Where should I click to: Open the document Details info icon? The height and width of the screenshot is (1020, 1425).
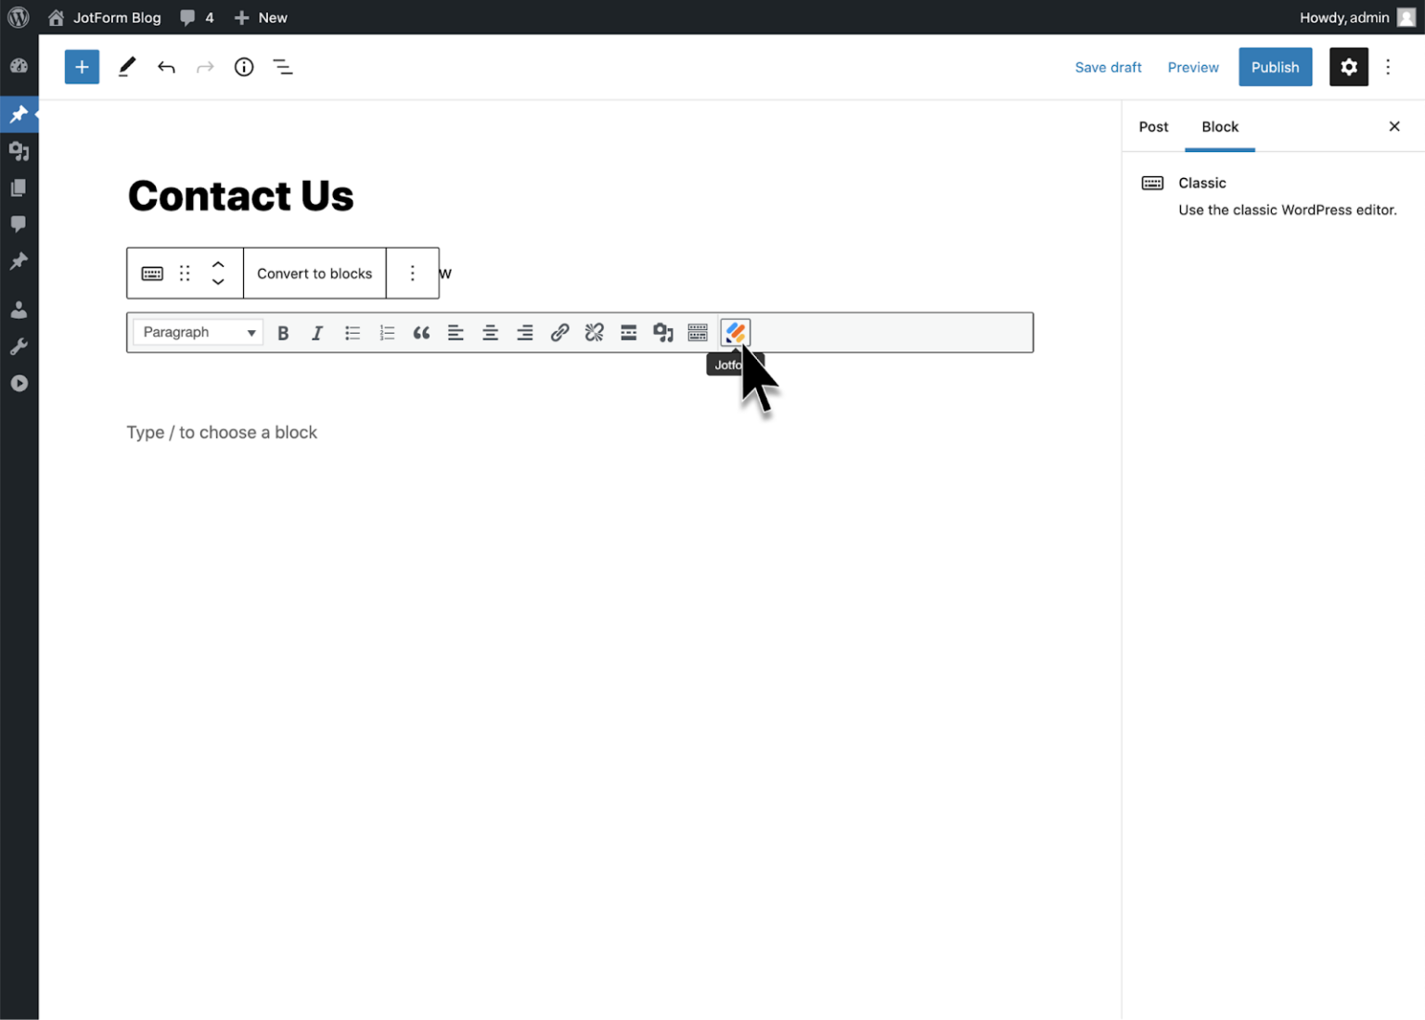pos(244,67)
